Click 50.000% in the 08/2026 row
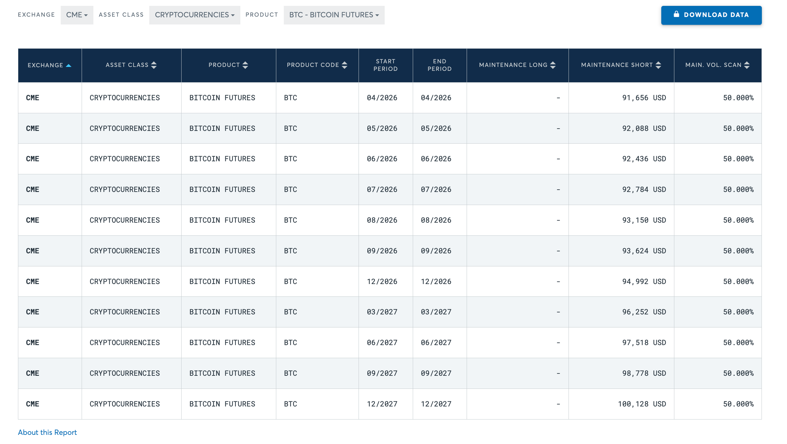This screenshot has width=787, height=444. (738, 220)
